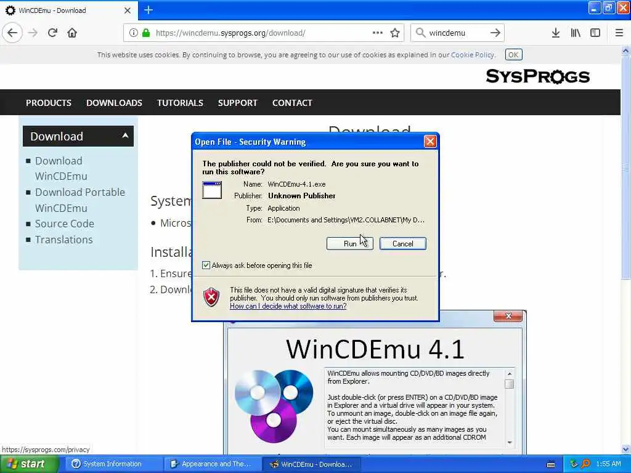Screen dimensions: 631x473
Task: Click the SysProgs logo
Action: click(x=537, y=76)
